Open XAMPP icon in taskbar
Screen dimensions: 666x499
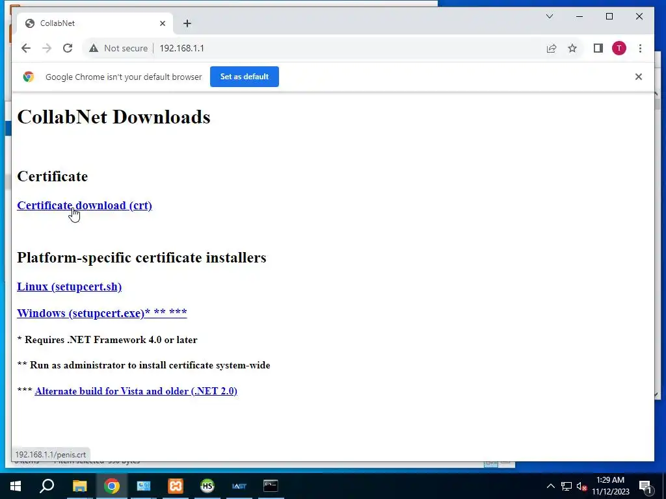[176, 486]
